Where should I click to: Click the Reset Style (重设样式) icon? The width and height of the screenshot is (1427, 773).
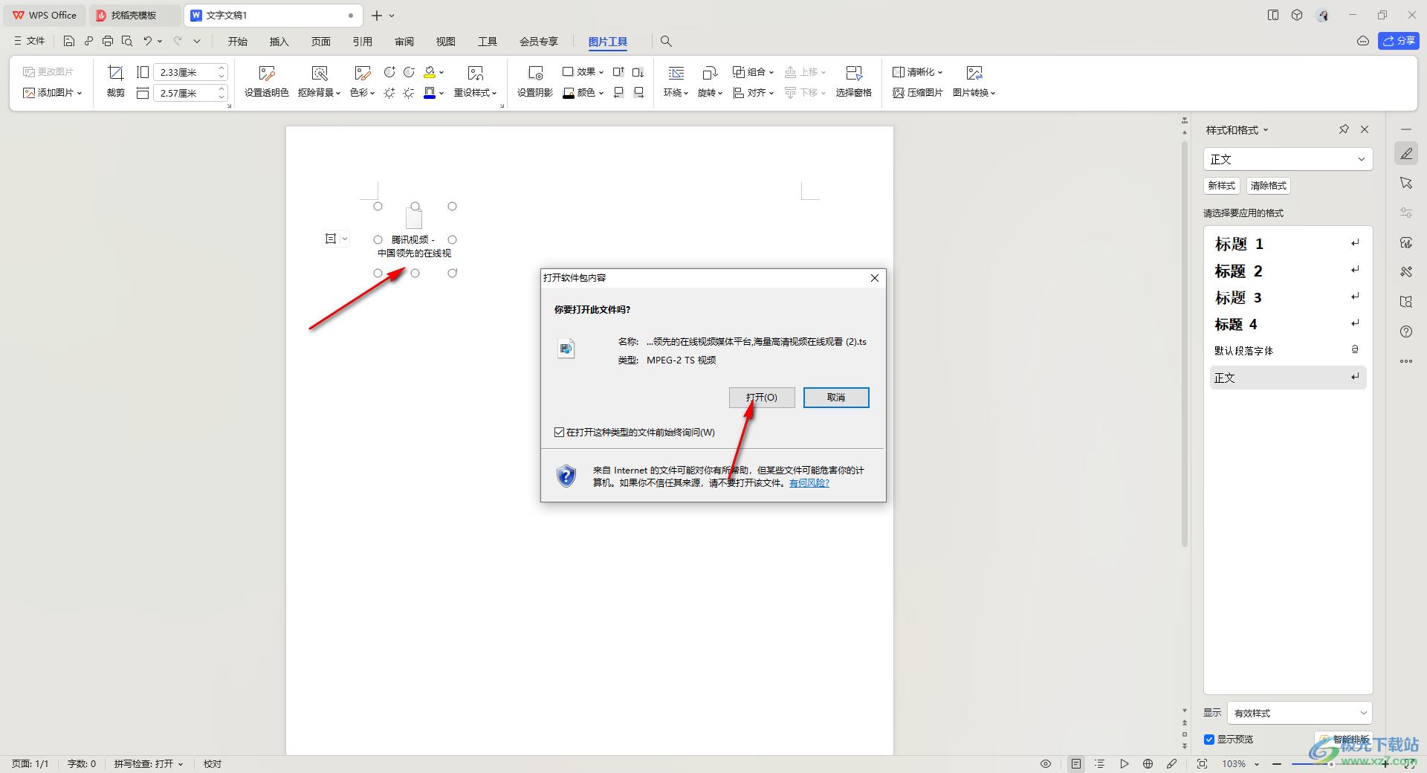click(x=476, y=73)
